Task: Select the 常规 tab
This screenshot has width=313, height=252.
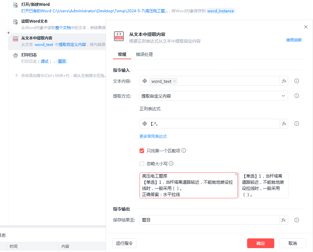Action: [x=122, y=54]
